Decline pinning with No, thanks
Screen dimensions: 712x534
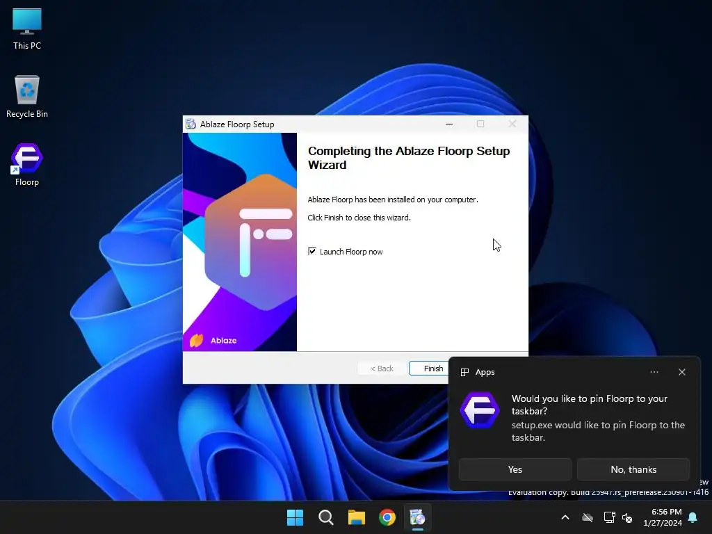tap(633, 469)
